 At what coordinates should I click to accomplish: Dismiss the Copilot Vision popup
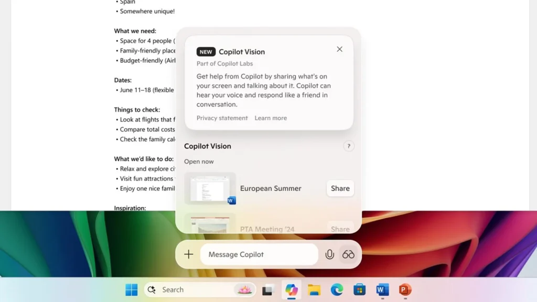(339, 49)
